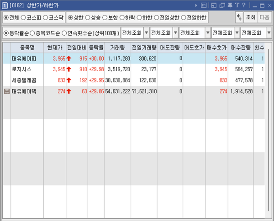This screenshot has height=221, width=274.
Task: Click the 등락률 column header
Action: click(x=96, y=47)
